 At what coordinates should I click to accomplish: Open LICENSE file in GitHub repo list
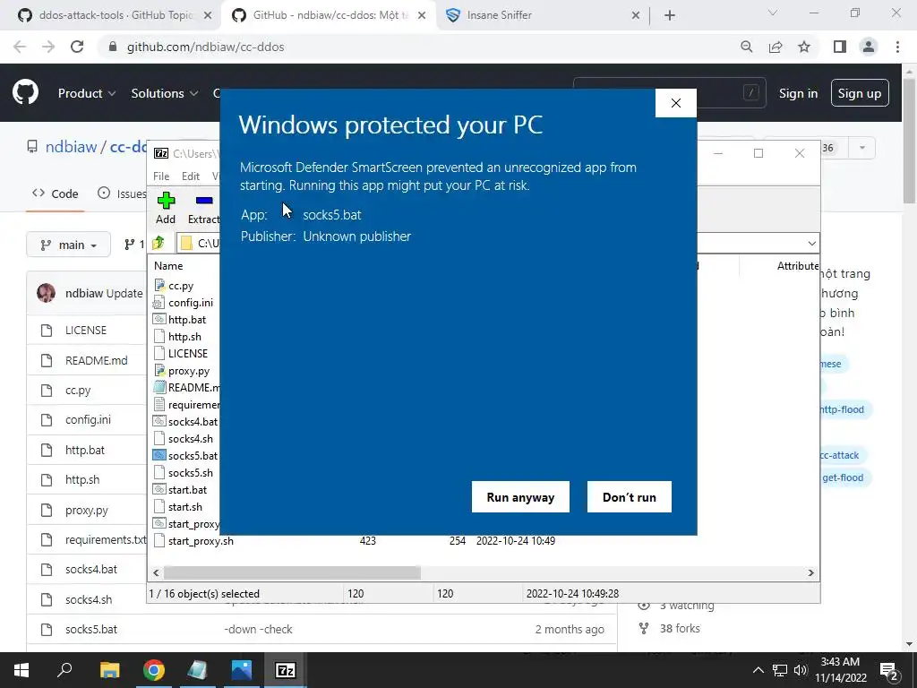pyautogui.click(x=85, y=330)
